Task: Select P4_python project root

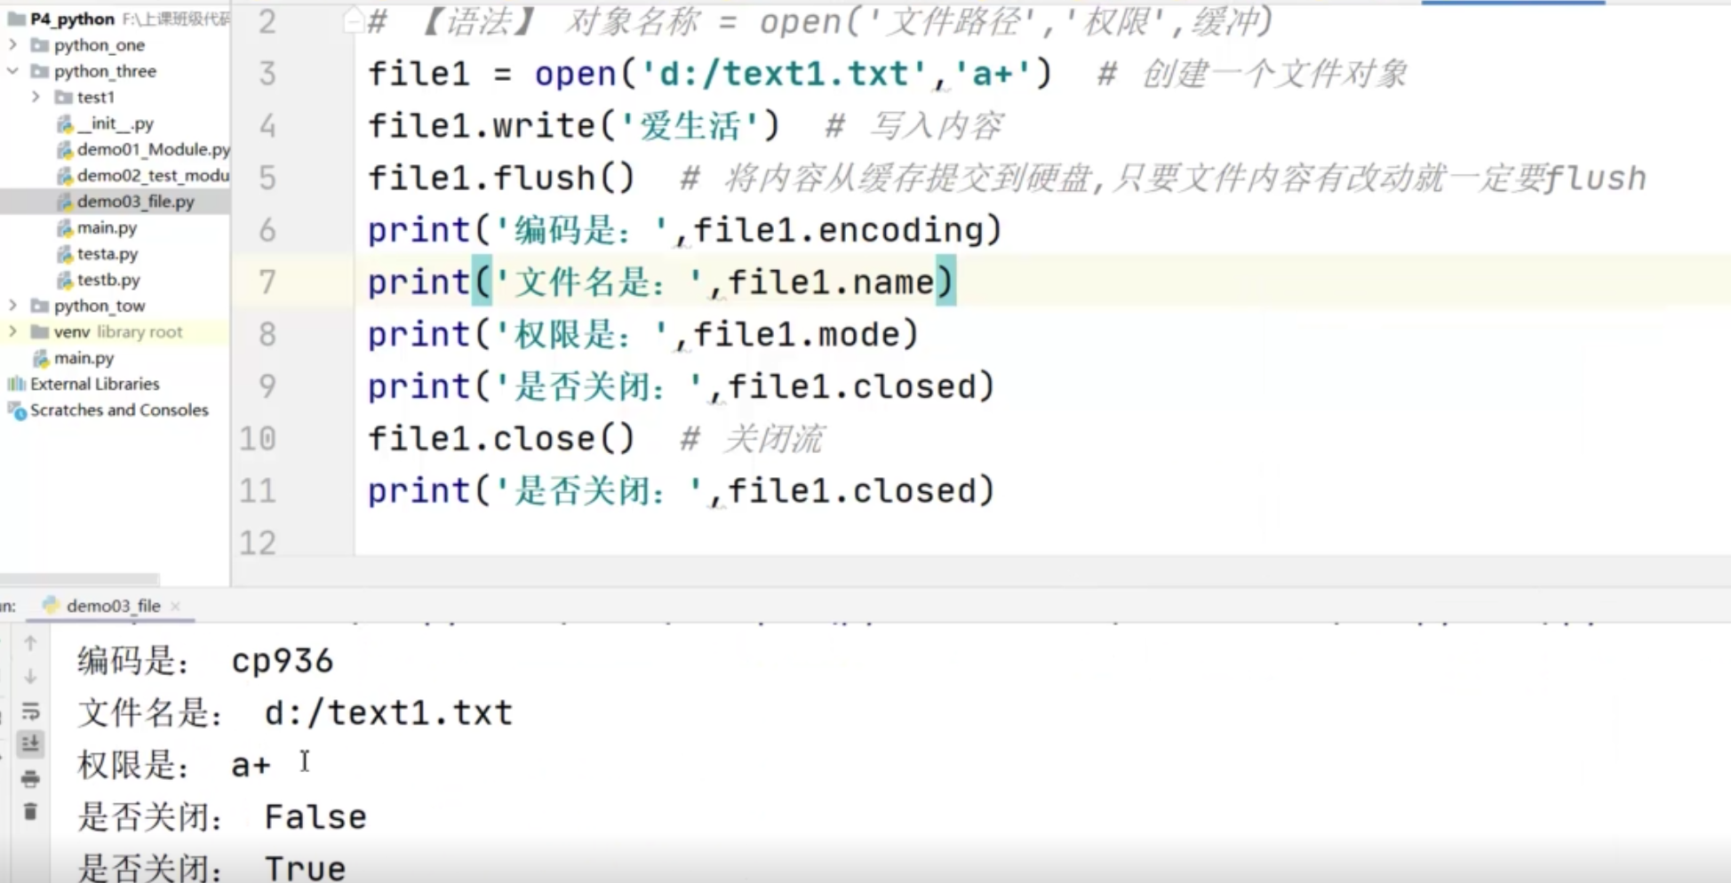Action: [72, 19]
